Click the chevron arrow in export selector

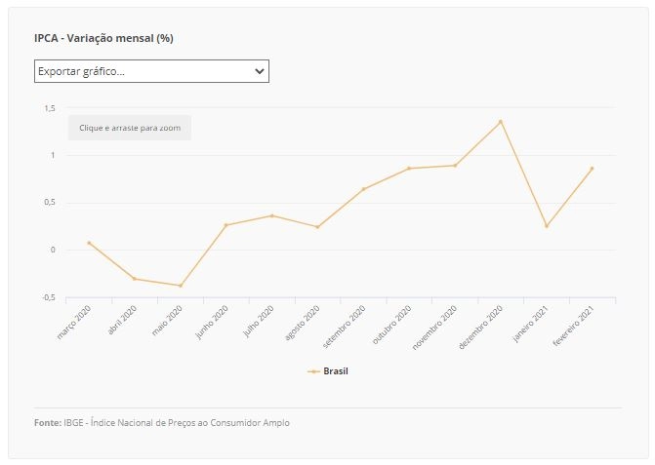pos(260,71)
